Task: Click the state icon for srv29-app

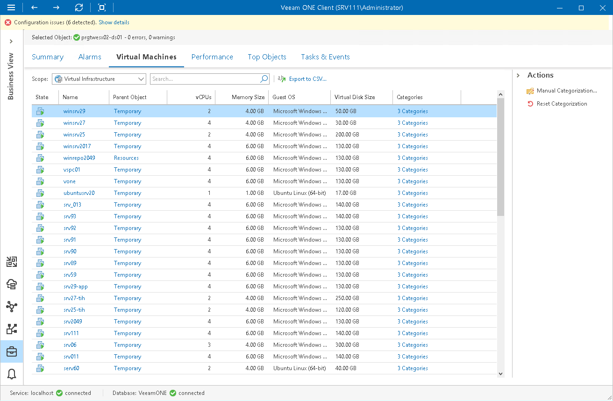Action: (x=40, y=286)
